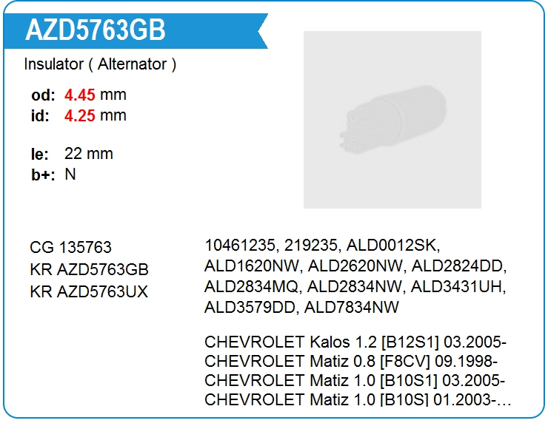This screenshot has width=548, height=426.
Task: Open cross reference CG 135763
Action: (x=70, y=247)
